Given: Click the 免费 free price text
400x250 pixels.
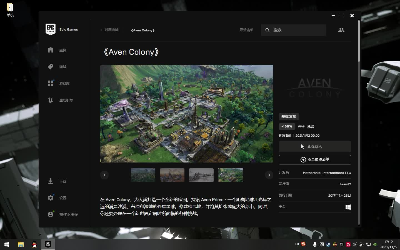Looking at the screenshot, I should pos(311,126).
